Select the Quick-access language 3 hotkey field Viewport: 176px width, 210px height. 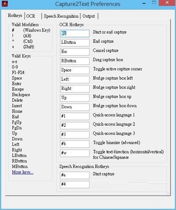(x=75, y=135)
